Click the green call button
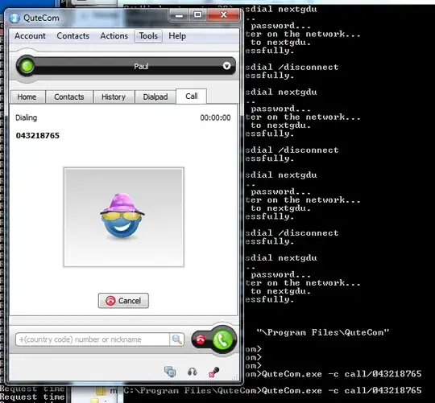Screen dimensions: 435x403 coord(223,339)
